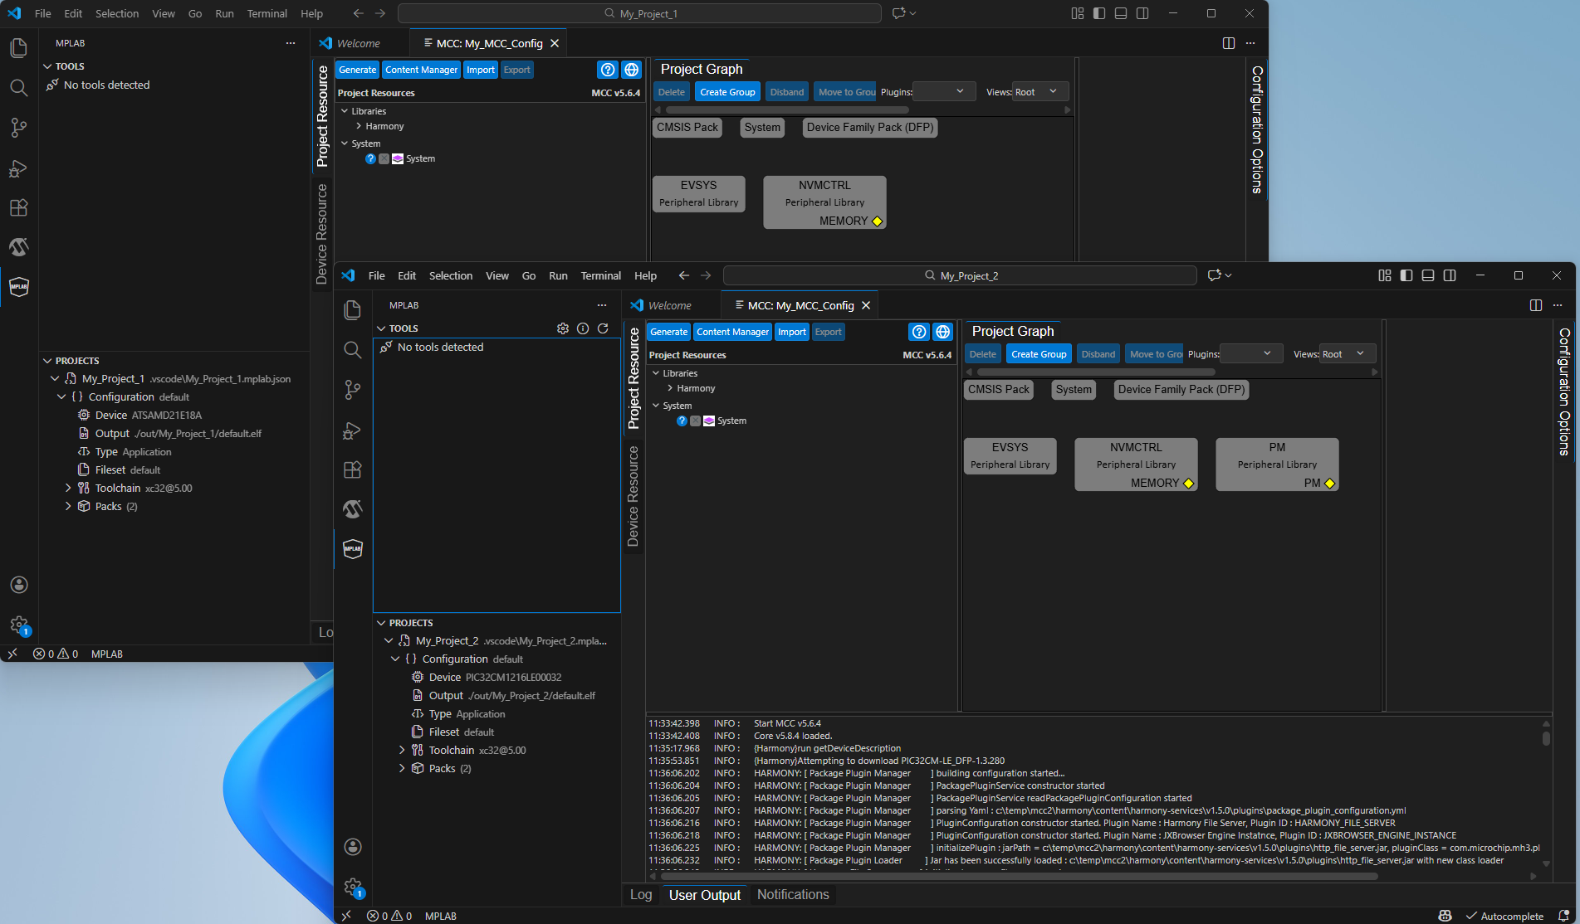Viewport: 1580px width, 924px height.
Task: Click split editor icon in My_Project_2 window
Action: pos(1536,305)
